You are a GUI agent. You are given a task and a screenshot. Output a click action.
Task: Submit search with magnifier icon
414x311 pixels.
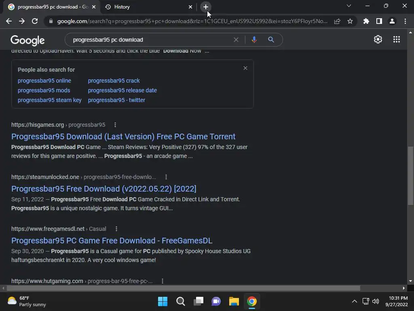click(271, 40)
